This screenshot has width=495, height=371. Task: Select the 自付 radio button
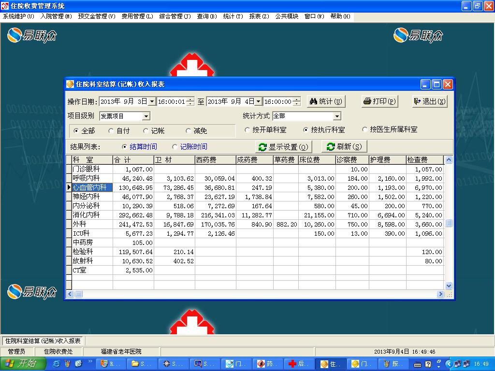(111, 130)
